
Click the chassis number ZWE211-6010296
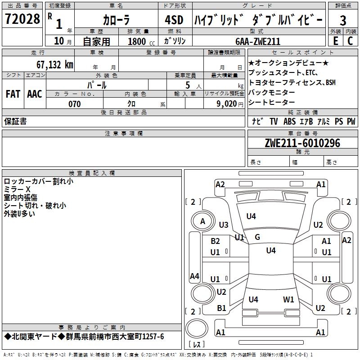[302, 143]
